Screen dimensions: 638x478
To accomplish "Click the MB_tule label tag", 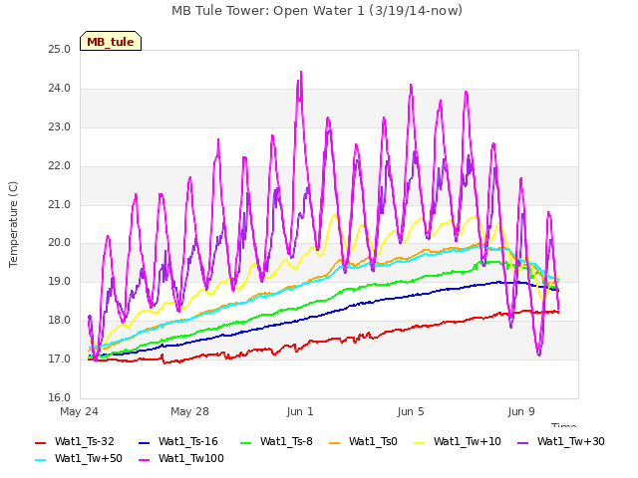I will point(111,42).
